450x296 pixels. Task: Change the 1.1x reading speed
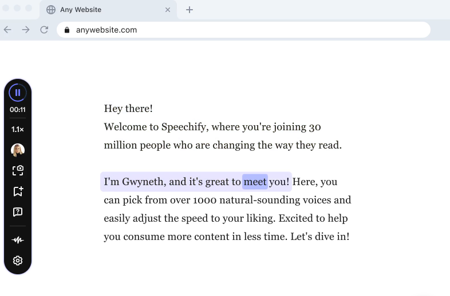(18, 130)
